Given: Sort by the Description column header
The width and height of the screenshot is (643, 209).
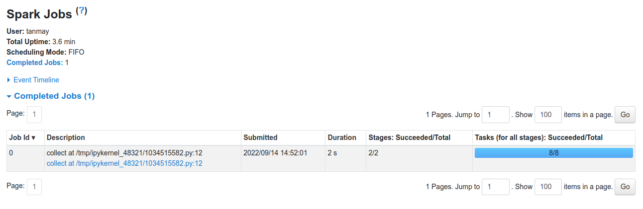Looking at the screenshot, I should tap(66, 138).
